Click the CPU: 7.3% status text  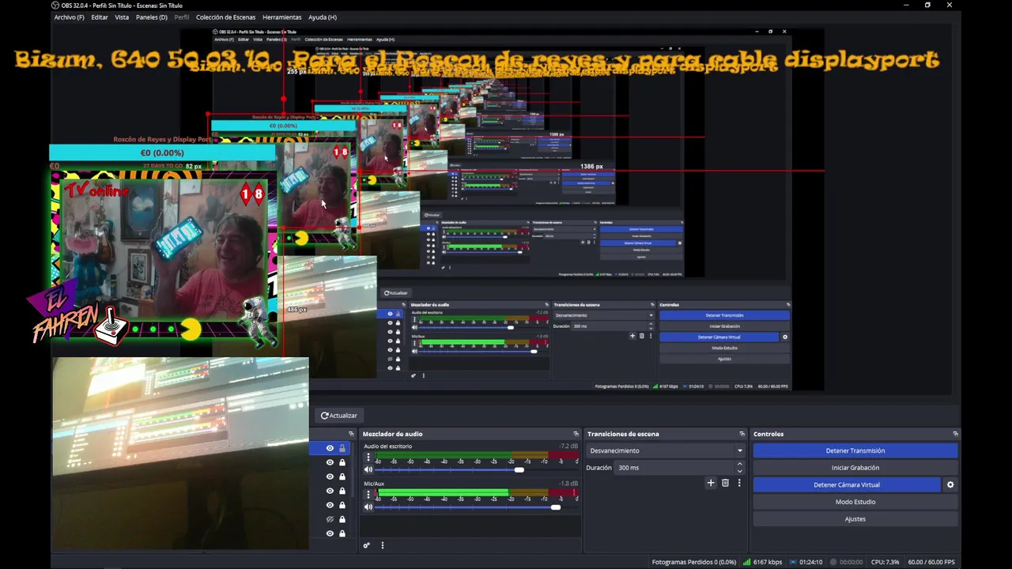coord(885,563)
